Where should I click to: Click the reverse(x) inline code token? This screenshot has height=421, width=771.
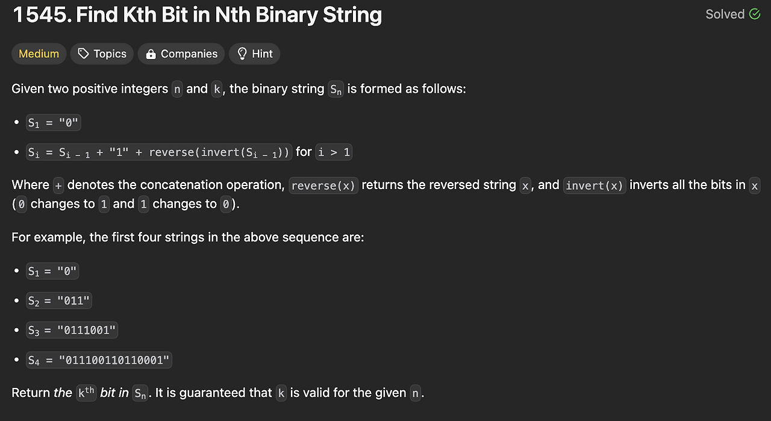323,186
